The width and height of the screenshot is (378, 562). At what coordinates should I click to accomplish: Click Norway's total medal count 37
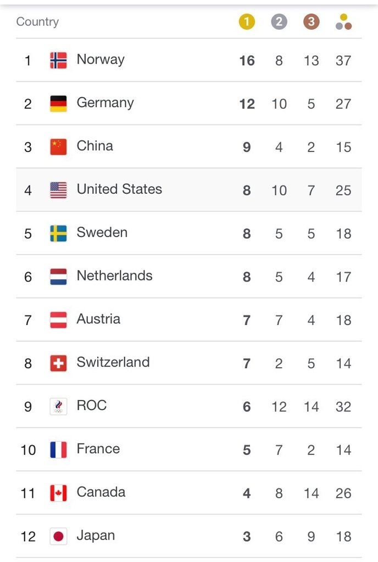pos(343,60)
